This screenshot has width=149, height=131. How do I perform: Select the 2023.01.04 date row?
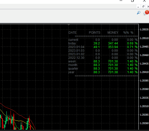click(103, 47)
